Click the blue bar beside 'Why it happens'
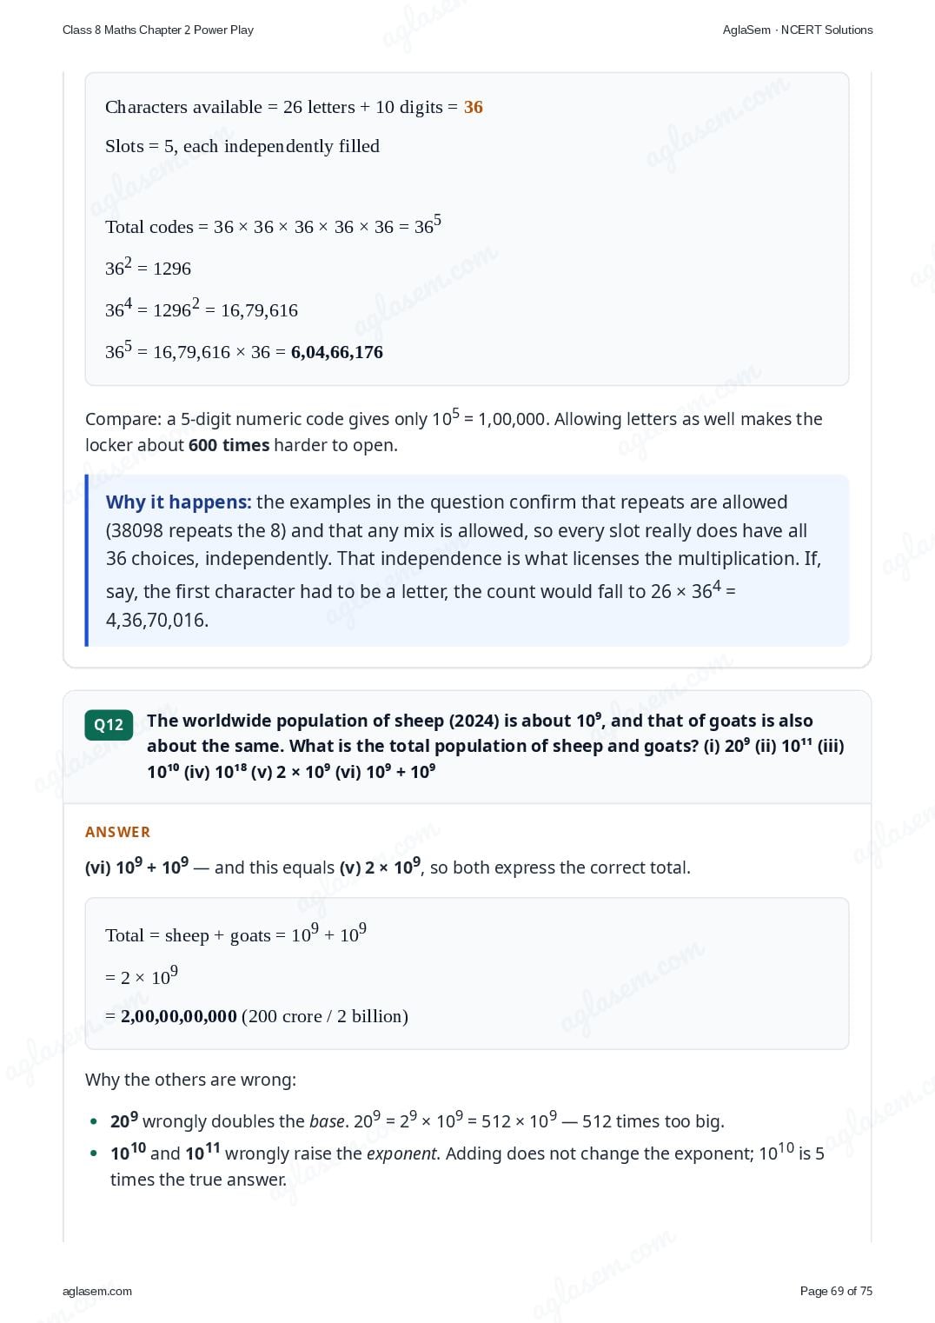 pyautogui.click(x=87, y=561)
